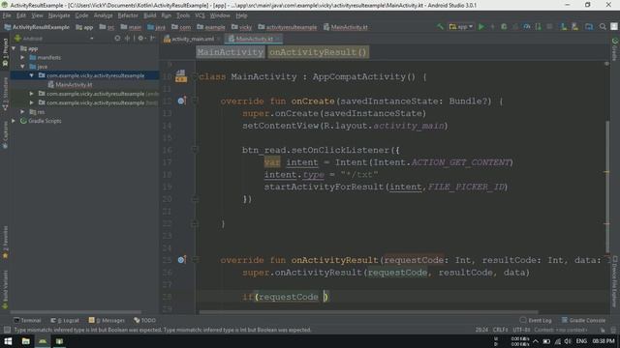Fold the MainActivity class code block
620x348 pixels.
coord(194,76)
